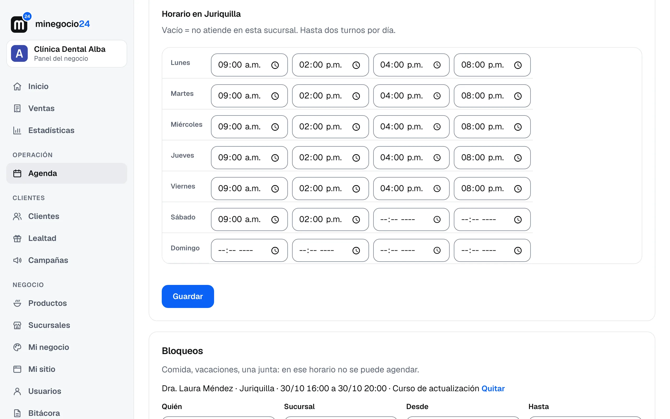
Task: Click the blue Guardar button
Action: tap(188, 296)
